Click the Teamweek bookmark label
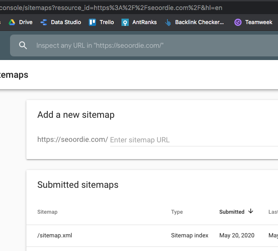 [259, 22]
